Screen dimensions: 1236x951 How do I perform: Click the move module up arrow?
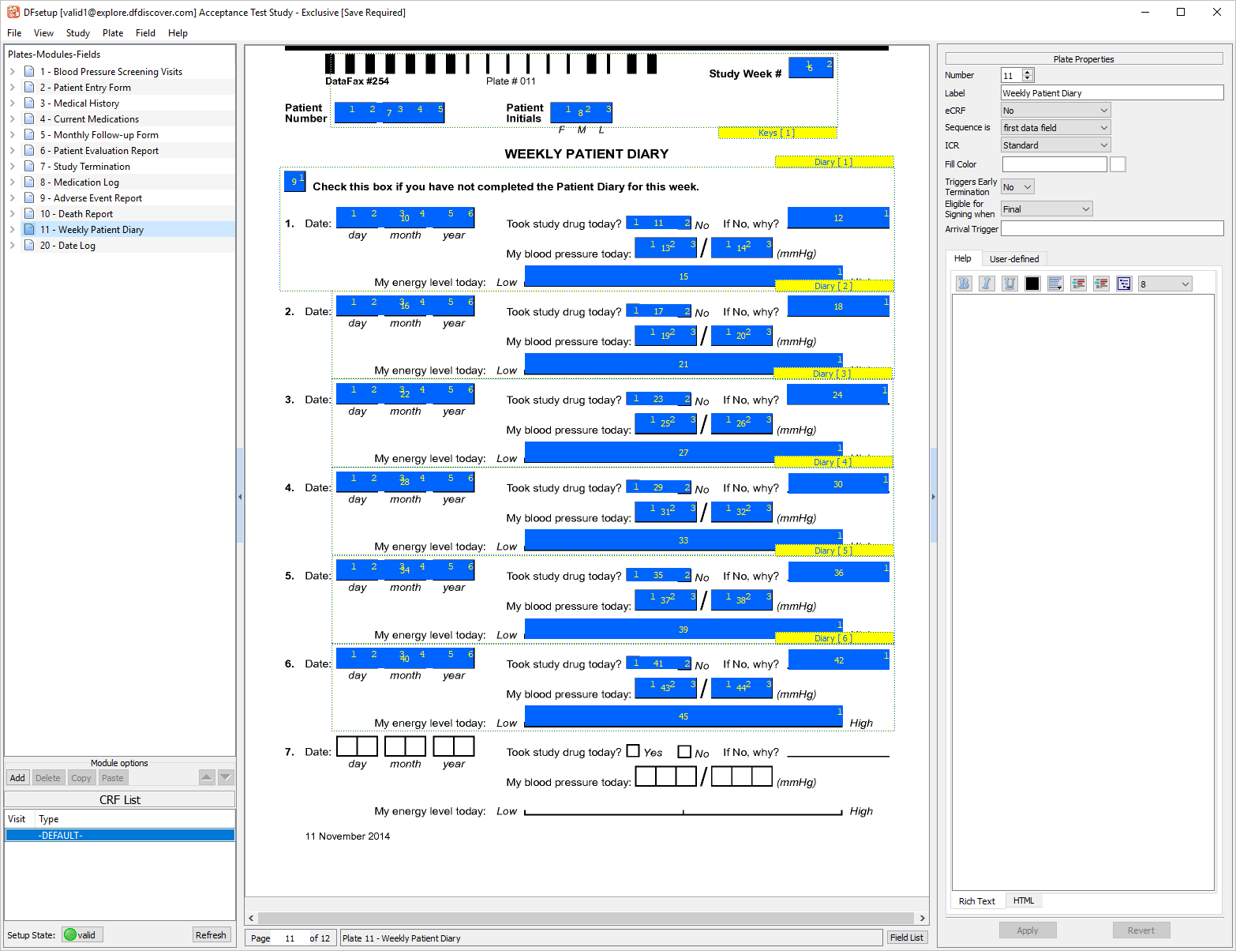[x=207, y=777]
